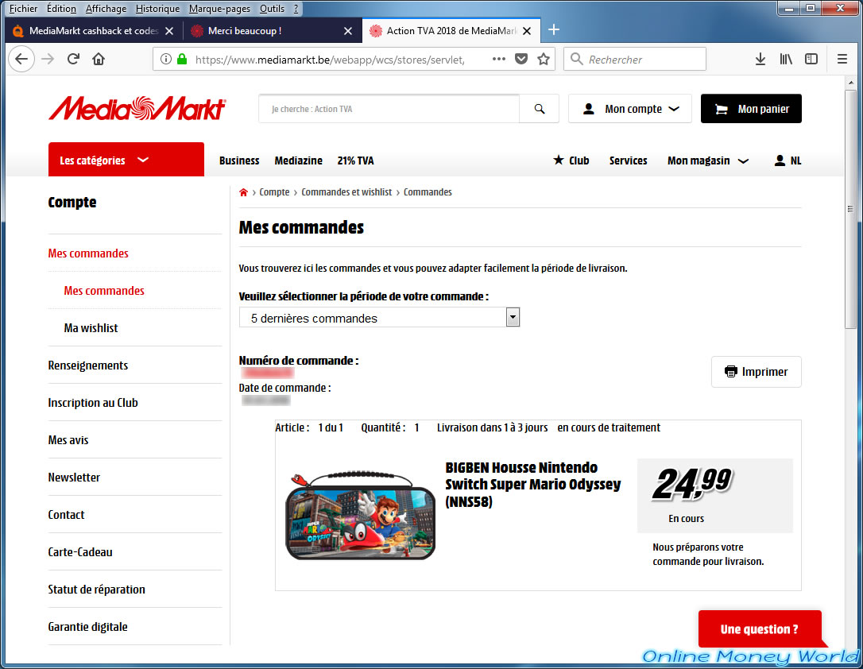Viewport: 863px width, 669px height.
Task: Print order with Imprimer button
Action: tap(757, 372)
